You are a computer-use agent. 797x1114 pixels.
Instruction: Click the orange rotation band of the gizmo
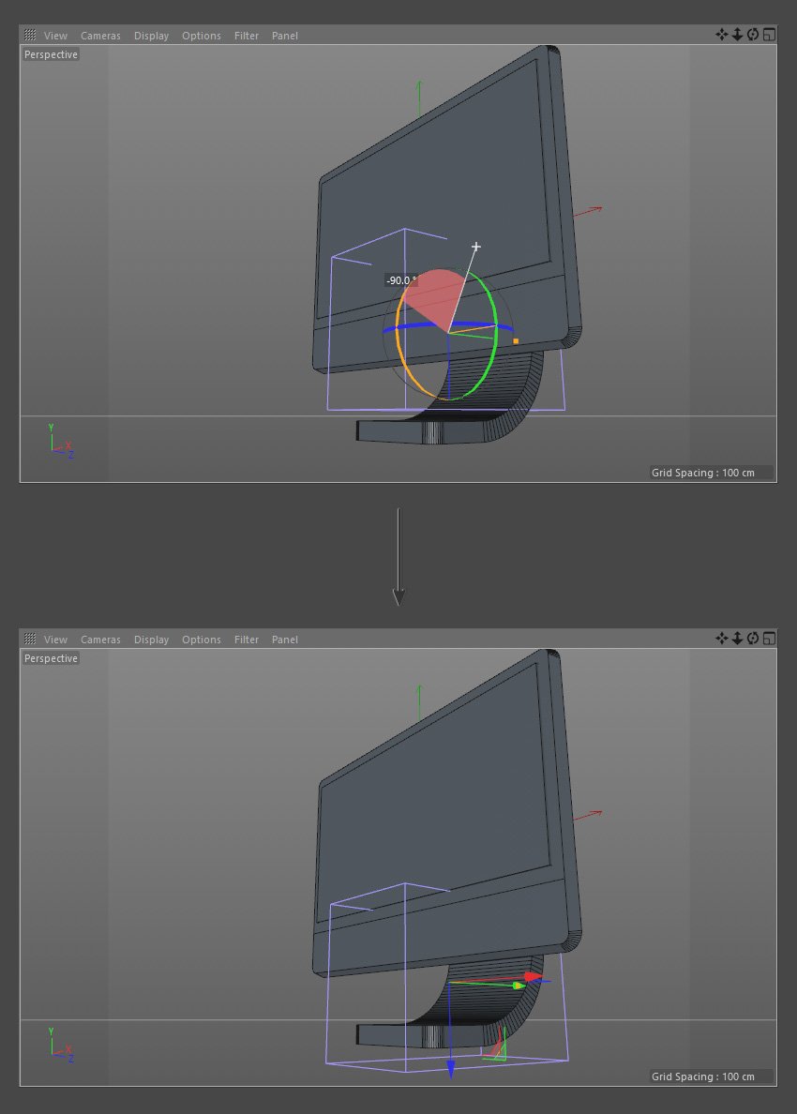(x=398, y=334)
